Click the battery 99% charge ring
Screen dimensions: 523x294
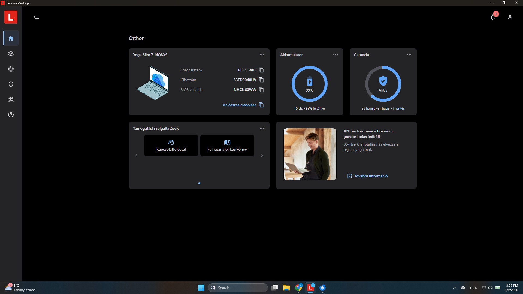(x=309, y=84)
